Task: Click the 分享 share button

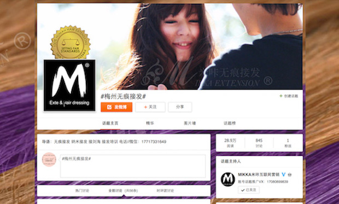Action: click(180, 107)
